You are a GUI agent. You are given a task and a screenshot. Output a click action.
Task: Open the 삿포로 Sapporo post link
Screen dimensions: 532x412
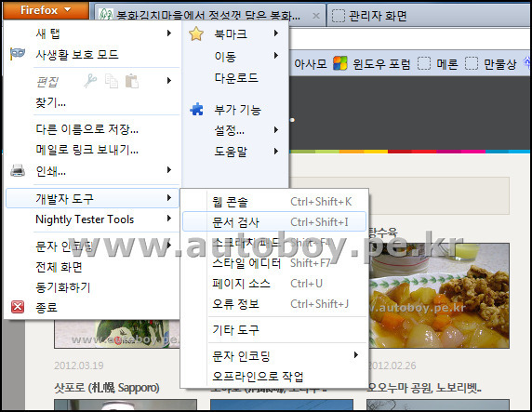pos(107,387)
